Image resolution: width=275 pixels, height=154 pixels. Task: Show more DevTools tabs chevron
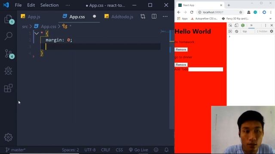pos(251,26)
